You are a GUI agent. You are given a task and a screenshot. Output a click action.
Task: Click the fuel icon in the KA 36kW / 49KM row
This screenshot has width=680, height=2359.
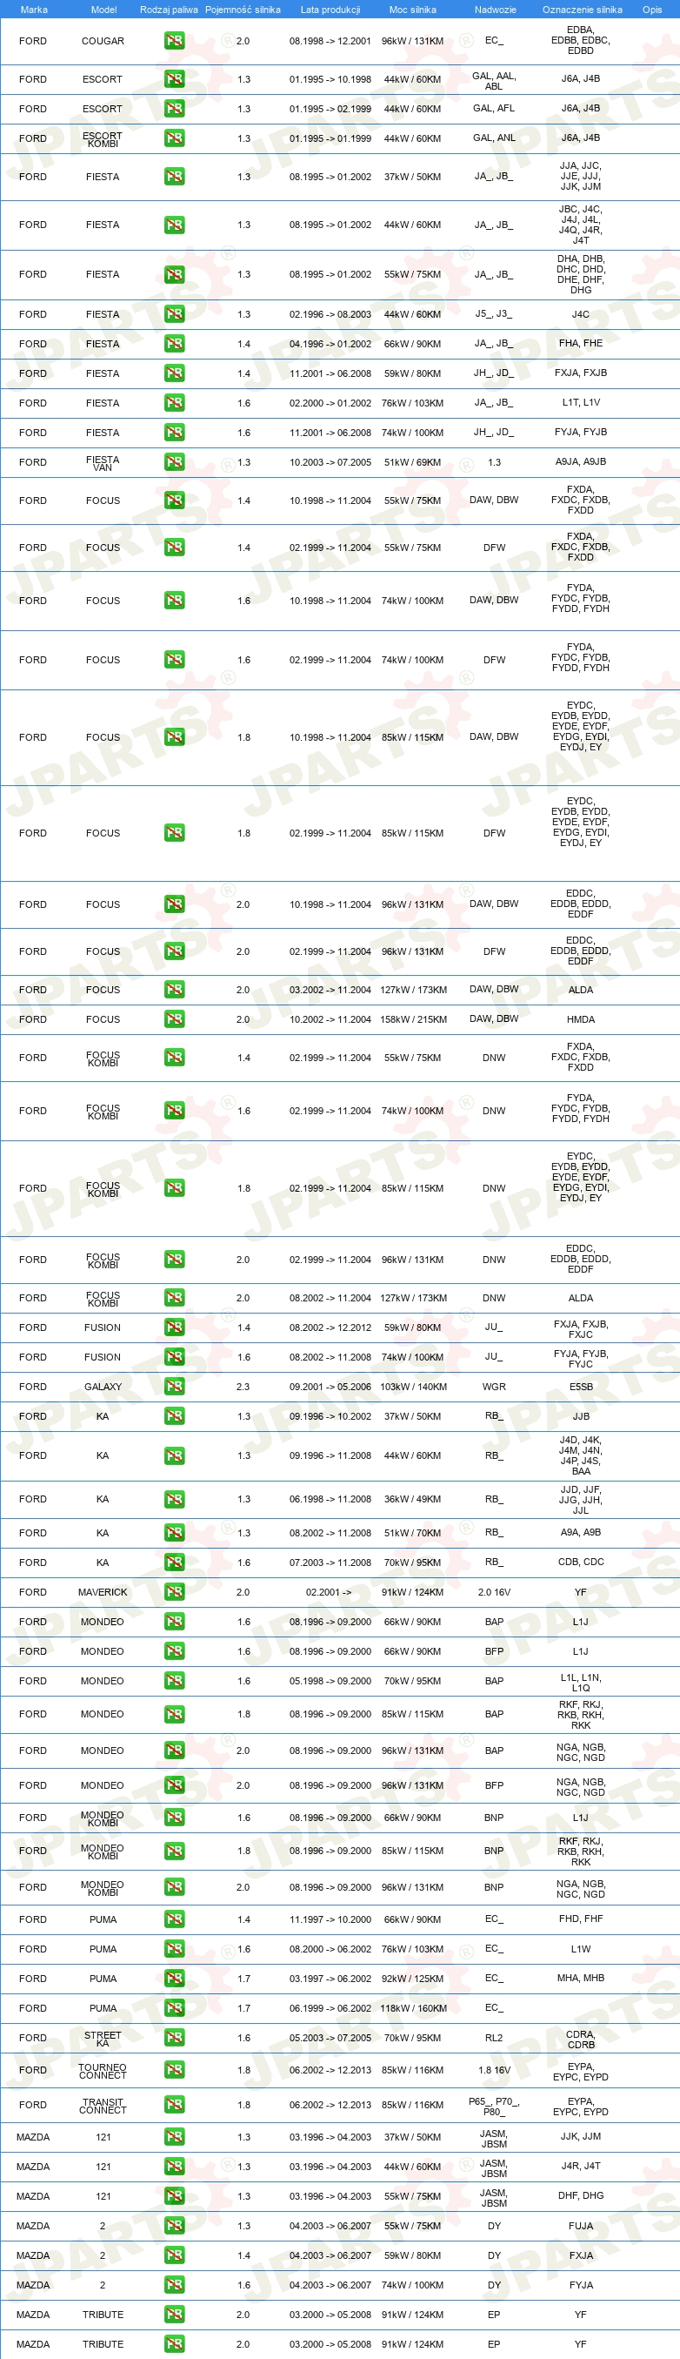click(174, 1499)
